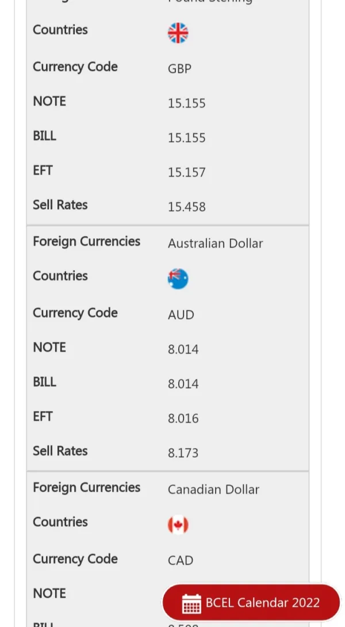Click the Canadian flag icon
The image size is (345, 627).
tap(178, 525)
